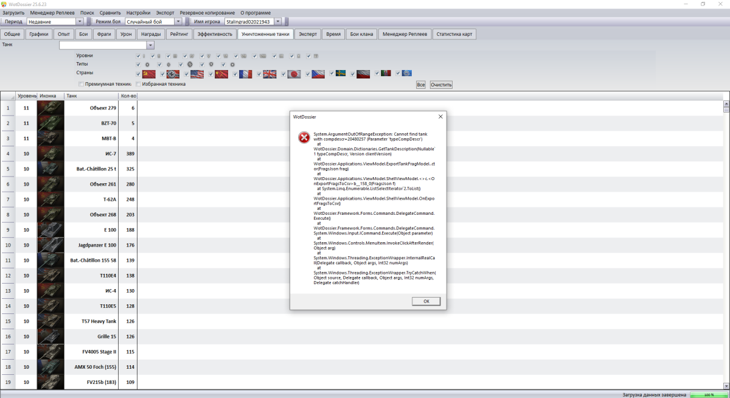Click the red error icon in dialog
730x398 pixels.
point(304,138)
